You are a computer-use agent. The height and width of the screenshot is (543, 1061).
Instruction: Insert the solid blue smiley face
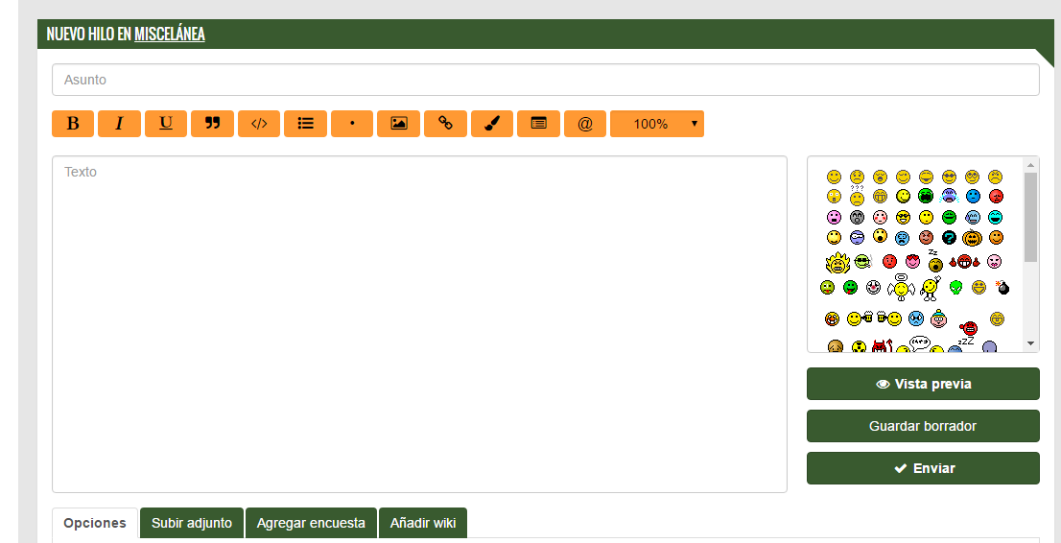click(x=973, y=196)
